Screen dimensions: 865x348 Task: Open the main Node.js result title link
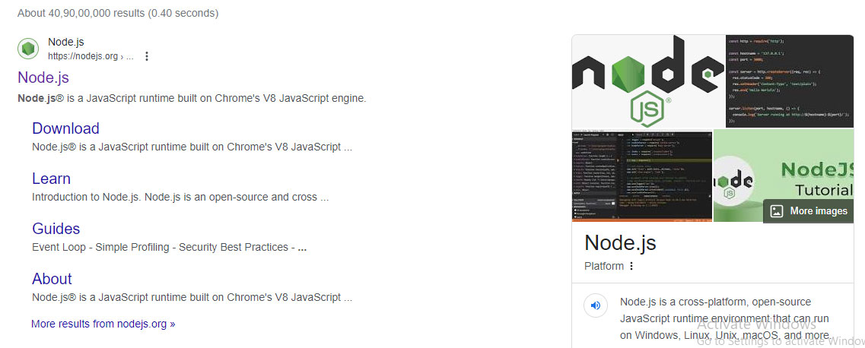pyautogui.click(x=43, y=78)
